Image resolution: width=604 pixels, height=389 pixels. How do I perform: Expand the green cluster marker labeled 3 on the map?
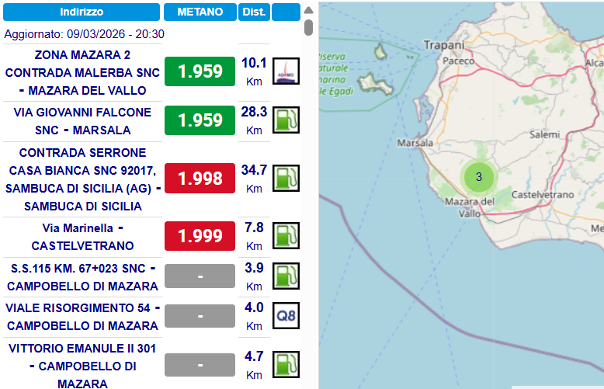(x=478, y=177)
